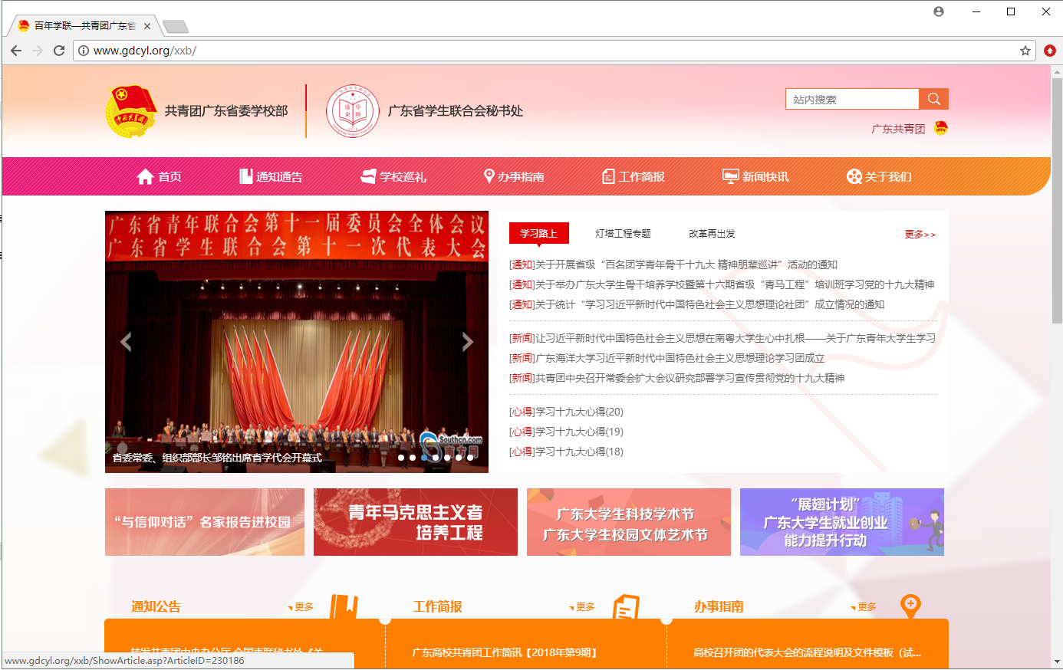
Task: Select the first carousel dot indicator
Action: point(401,458)
